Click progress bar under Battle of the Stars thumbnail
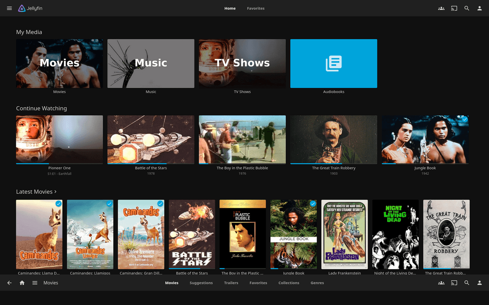489x305 pixels. (151, 163)
